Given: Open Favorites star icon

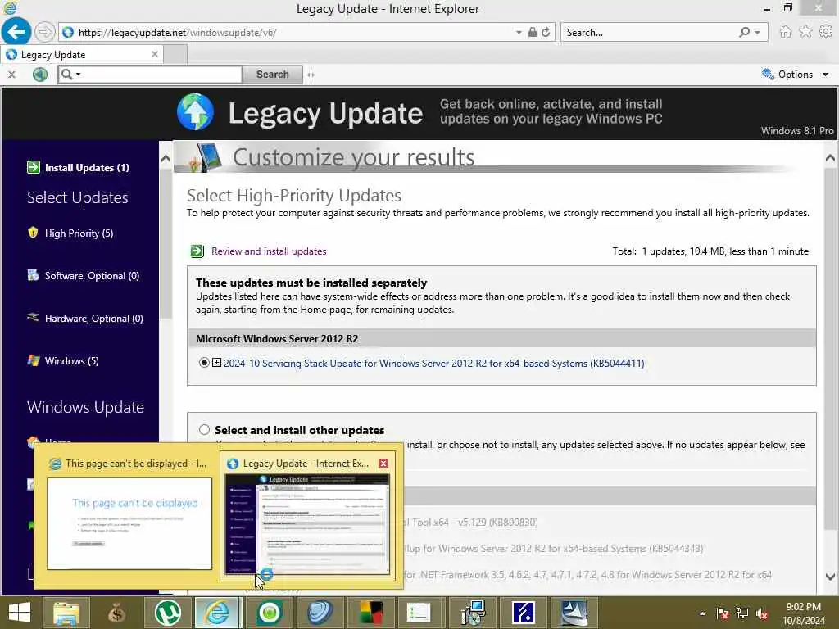Looking at the screenshot, I should (x=805, y=32).
